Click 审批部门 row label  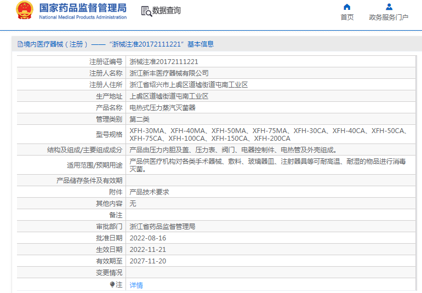click(109, 227)
